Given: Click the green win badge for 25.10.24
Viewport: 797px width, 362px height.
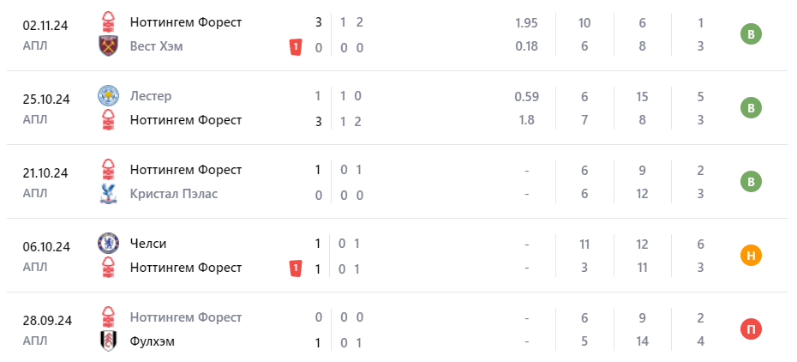Looking at the screenshot, I should click(751, 108).
